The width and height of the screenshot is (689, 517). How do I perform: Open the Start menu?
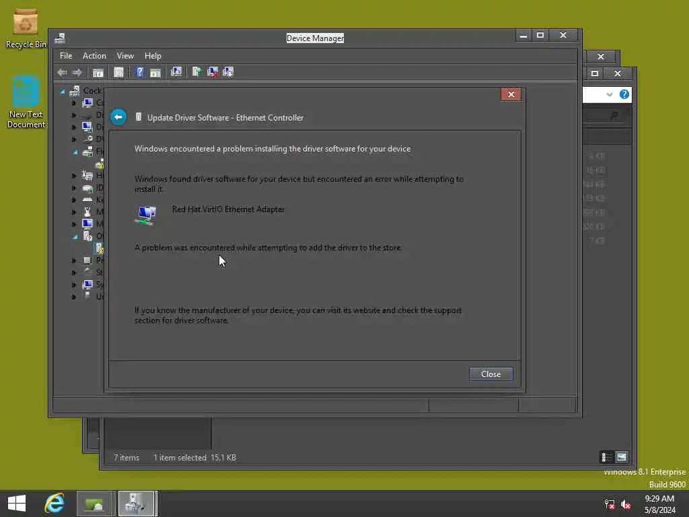17,504
